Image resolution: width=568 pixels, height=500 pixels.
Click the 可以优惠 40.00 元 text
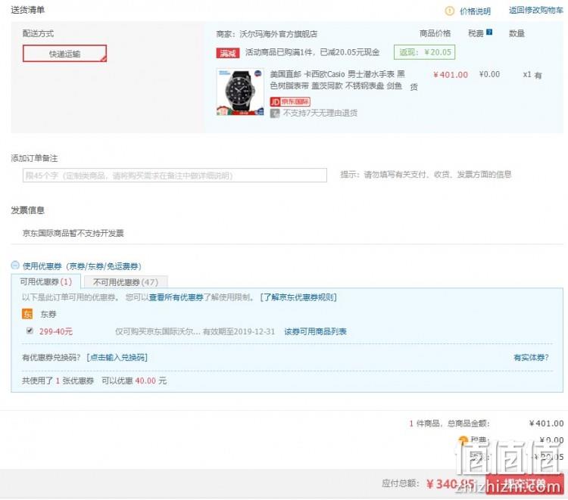point(134,380)
